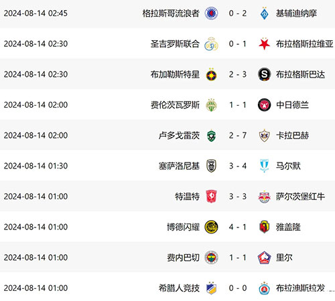This screenshot has width=335, height=301.
Task: Click the 卡拉巴赫 shield crest
Action: point(264,135)
